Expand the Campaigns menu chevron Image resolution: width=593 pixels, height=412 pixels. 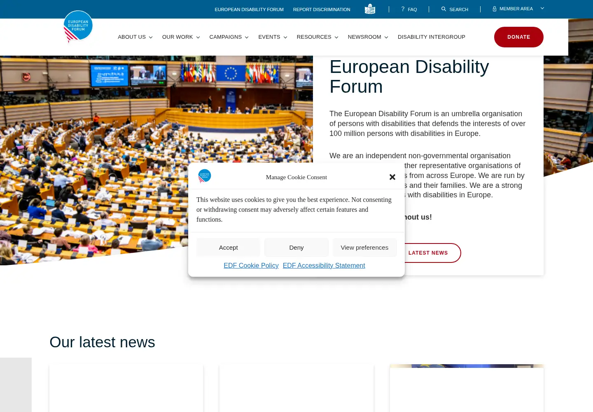[247, 37]
